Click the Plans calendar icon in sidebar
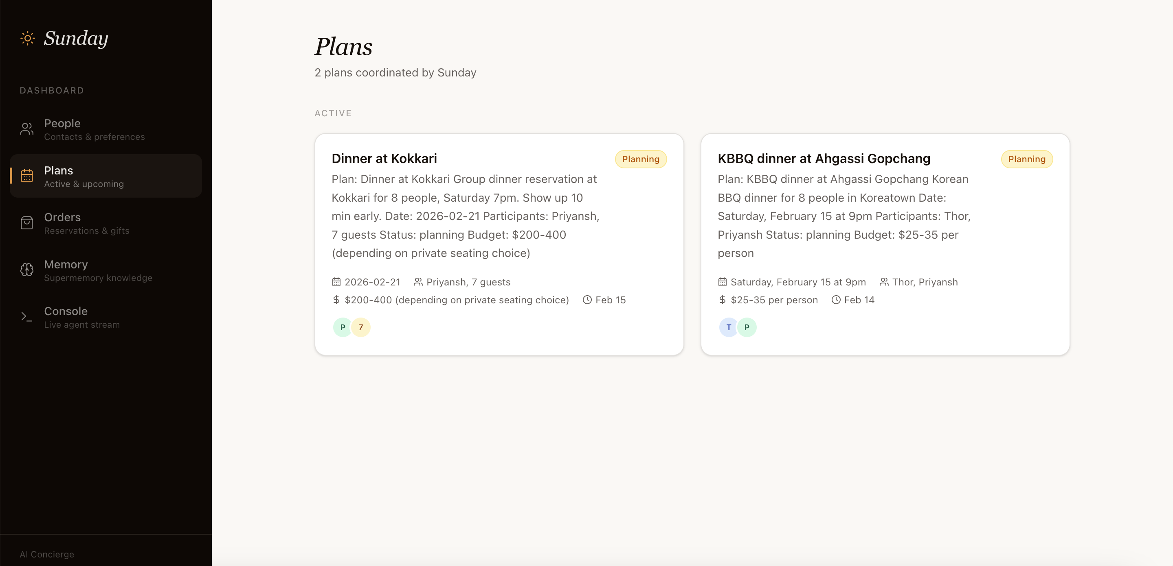The height and width of the screenshot is (566, 1173). click(x=27, y=176)
